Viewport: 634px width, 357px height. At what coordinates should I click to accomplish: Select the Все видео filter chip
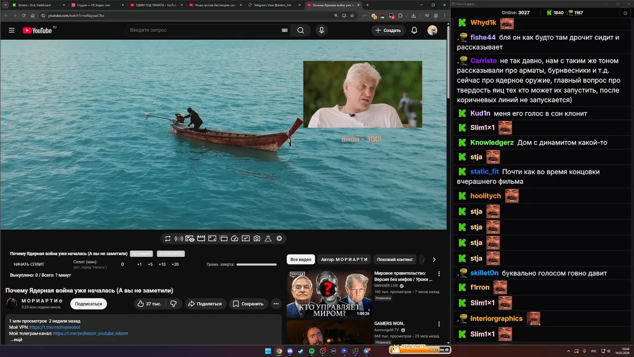pos(301,259)
